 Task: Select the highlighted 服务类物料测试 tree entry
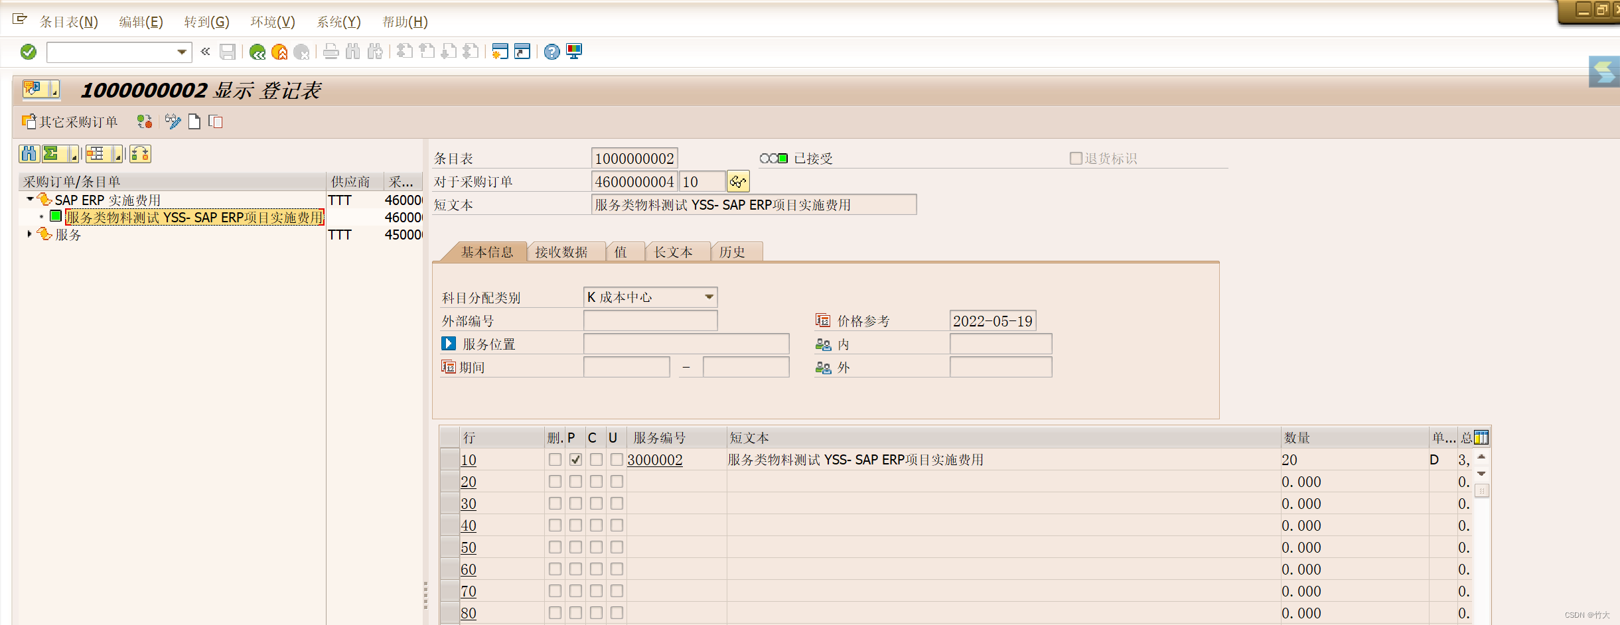(194, 217)
